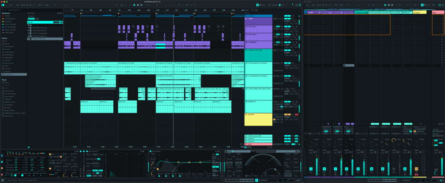This screenshot has height=183, width=445.
Task: Expand Podcast & Radio.als entry
Action: point(28,36)
